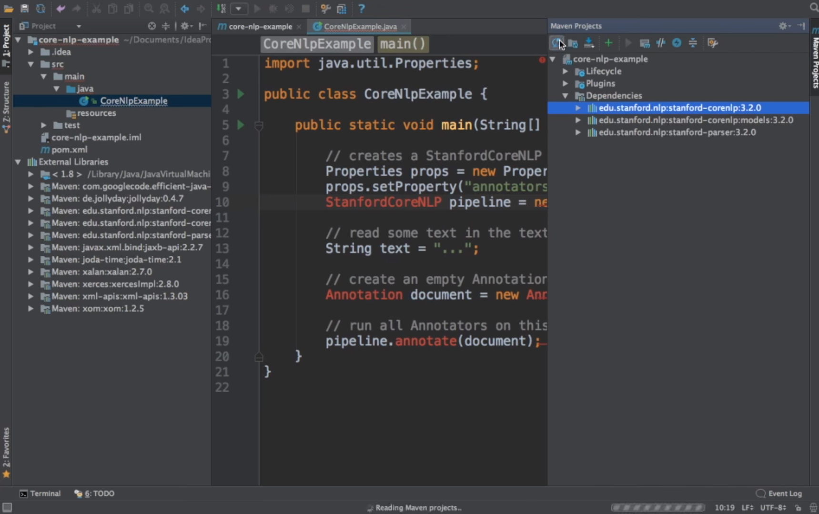Viewport: 819px width, 514px height.
Task: Reimport all Maven projects
Action: pyautogui.click(x=556, y=43)
